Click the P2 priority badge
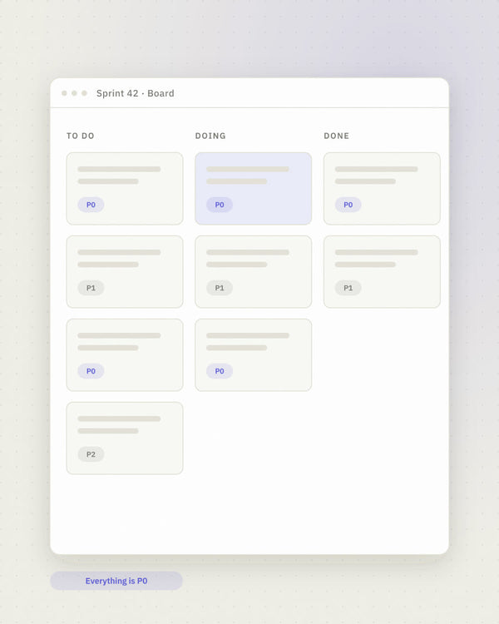The width and height of the screenshot is (499, 624). pos(91,454)
